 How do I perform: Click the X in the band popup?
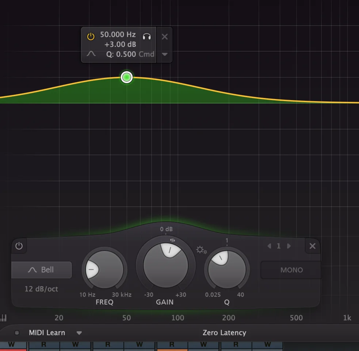(x=165, y=37)
